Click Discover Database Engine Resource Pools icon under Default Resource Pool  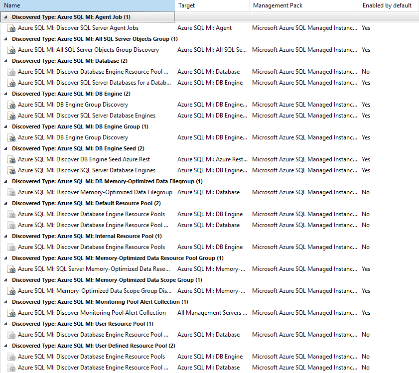tap(11, 214)
